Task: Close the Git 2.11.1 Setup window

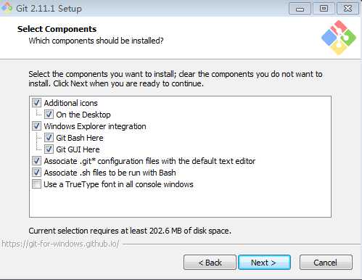Action: [347, 9]
